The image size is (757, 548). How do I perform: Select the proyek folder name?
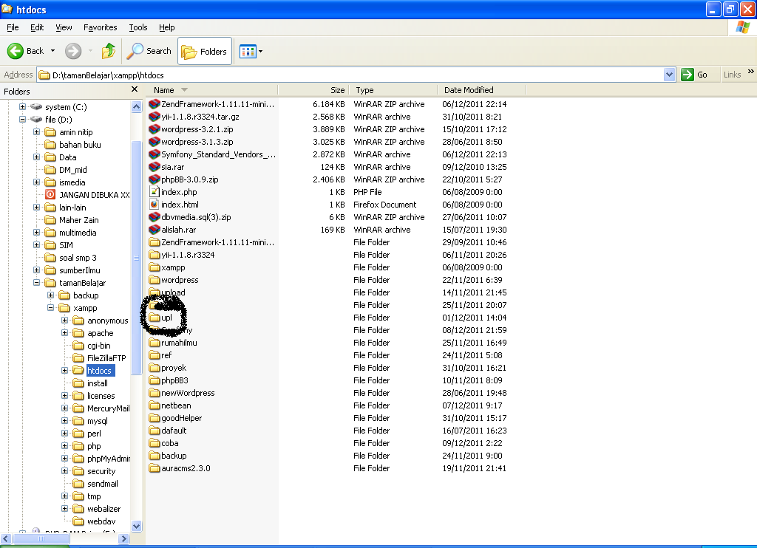click(174, 368)
